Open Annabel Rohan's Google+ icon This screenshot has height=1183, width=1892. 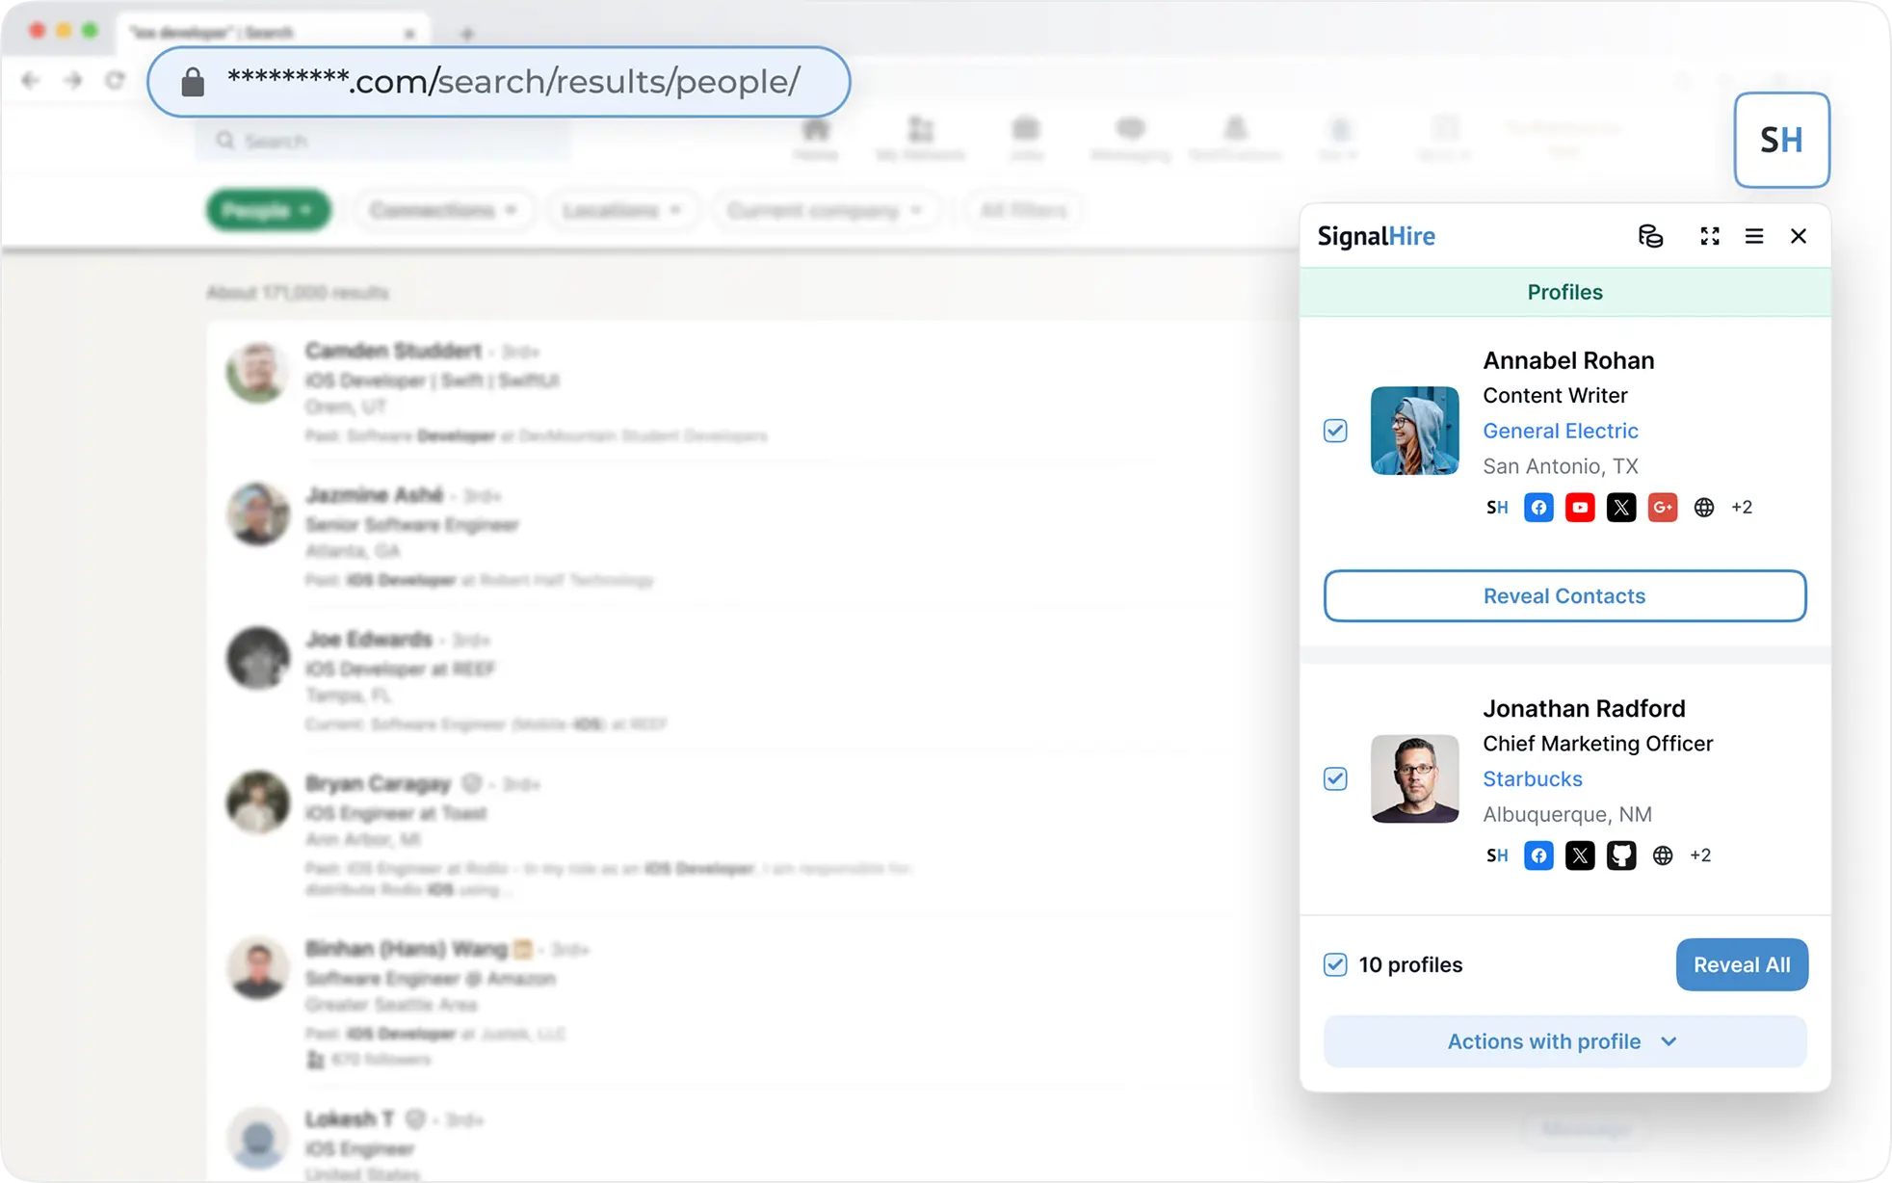point(1663,508)
